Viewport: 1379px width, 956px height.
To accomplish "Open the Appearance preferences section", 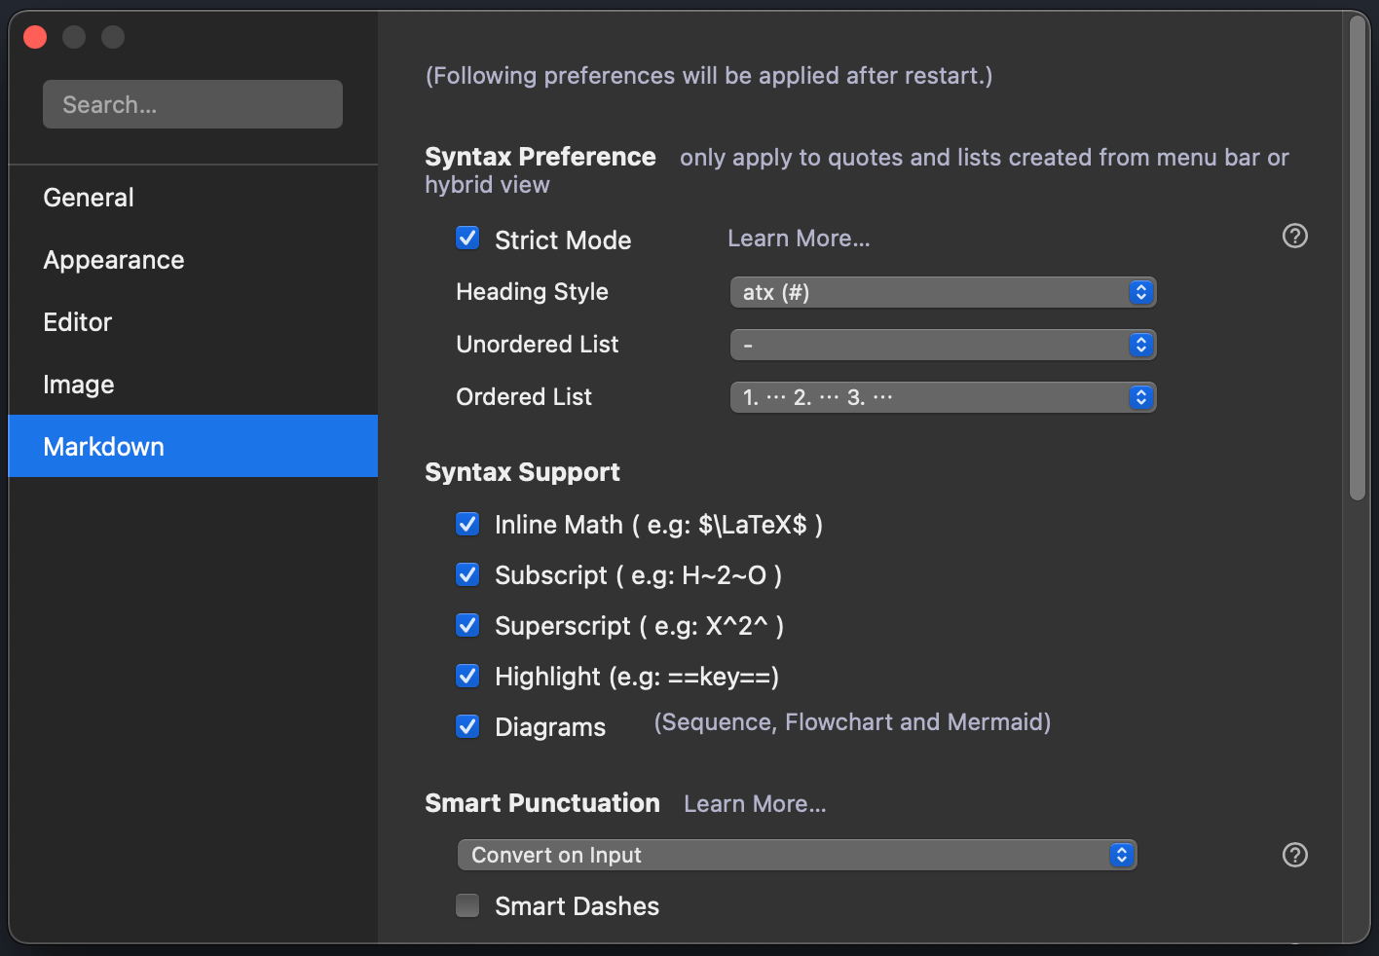I will click(x=114, y=260).
